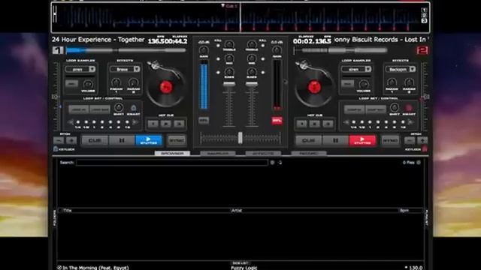The width and height of the screenshot is (481, 270).
Task: Open deck 1 loop sampler dropdown
Action: click(80, 69)
